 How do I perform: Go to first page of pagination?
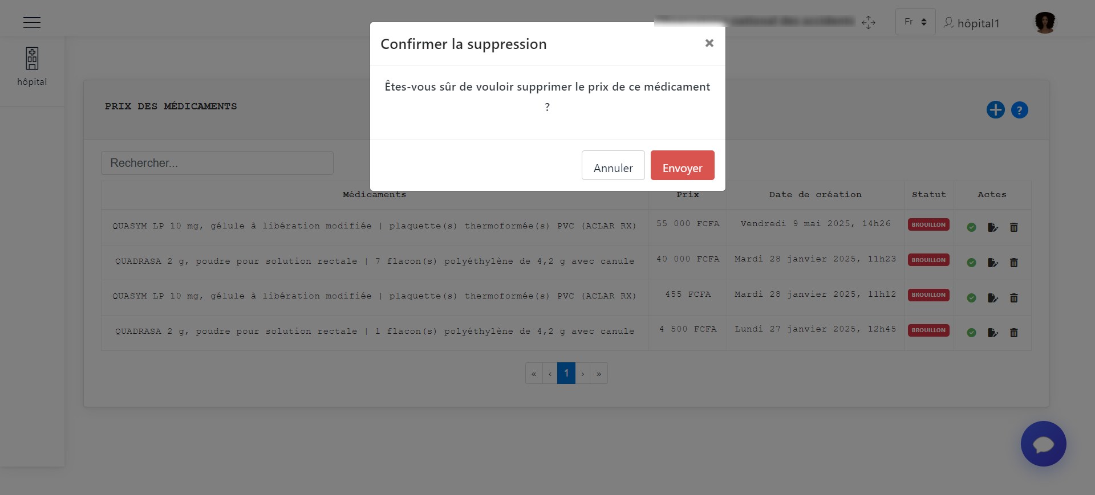(x=534, y=374)
